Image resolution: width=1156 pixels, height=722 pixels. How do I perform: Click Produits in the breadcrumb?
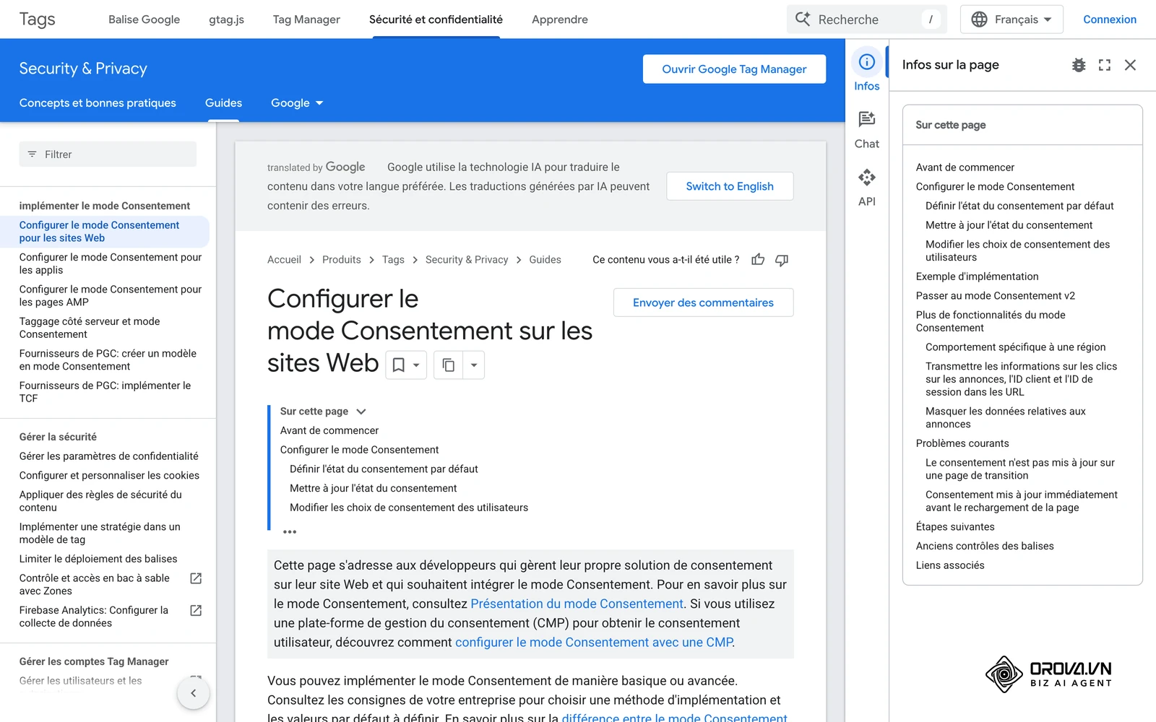point(342,260)
